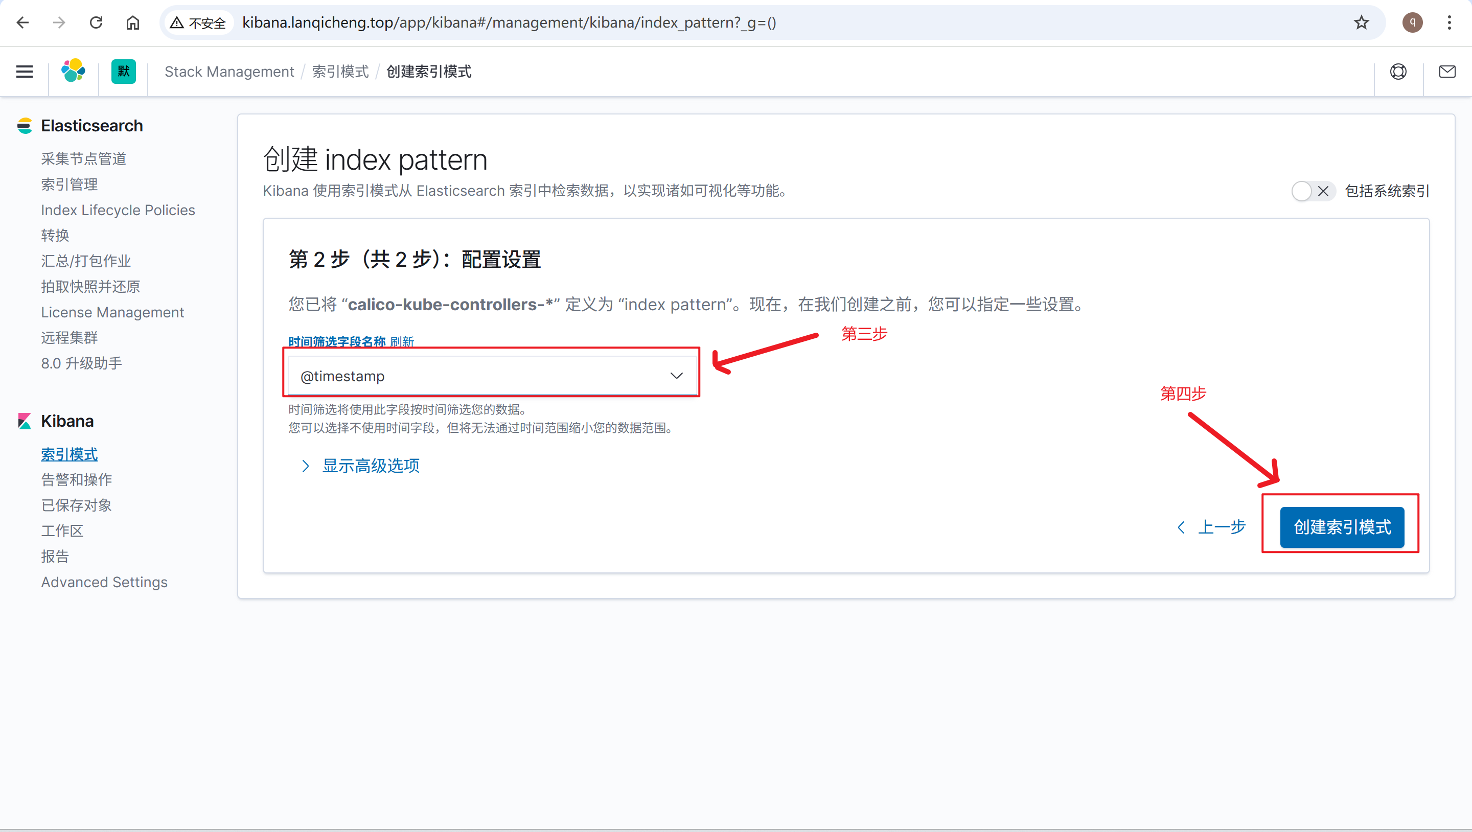This screenshot has width=1472, height=832.
Task: Open 索引管理 in sidebar
Action: (69, 184)
